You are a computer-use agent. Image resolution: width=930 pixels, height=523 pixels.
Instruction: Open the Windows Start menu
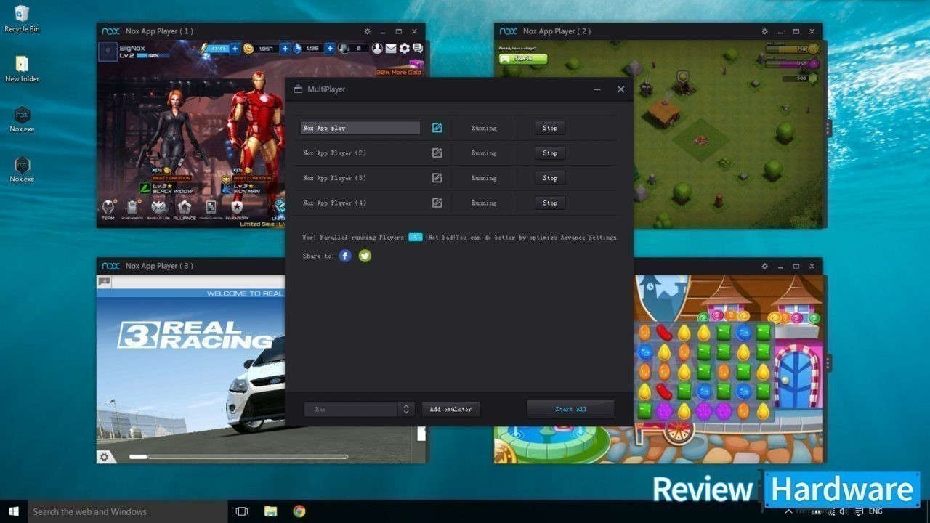[13, 511]
